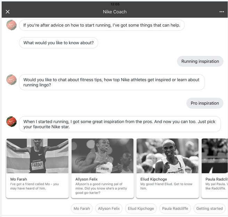Open the three-dot more options menu
Screen dimensions: 228x217
222,12
